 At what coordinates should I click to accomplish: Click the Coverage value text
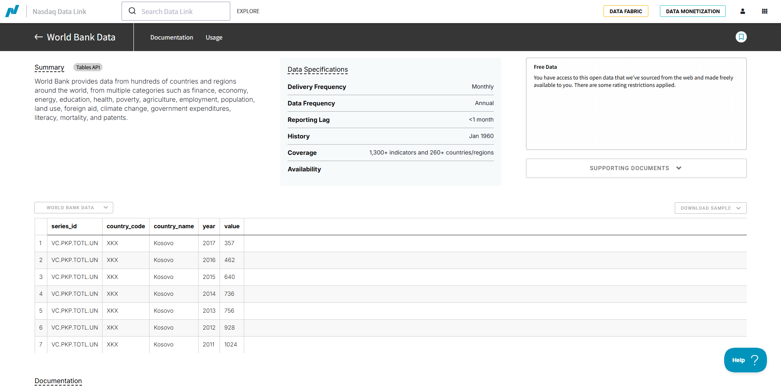tap(431, 152)
